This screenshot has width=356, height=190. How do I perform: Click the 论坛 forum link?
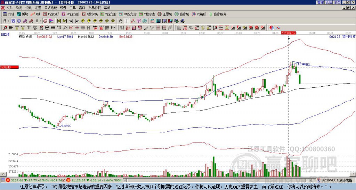[x=329, y=2]
